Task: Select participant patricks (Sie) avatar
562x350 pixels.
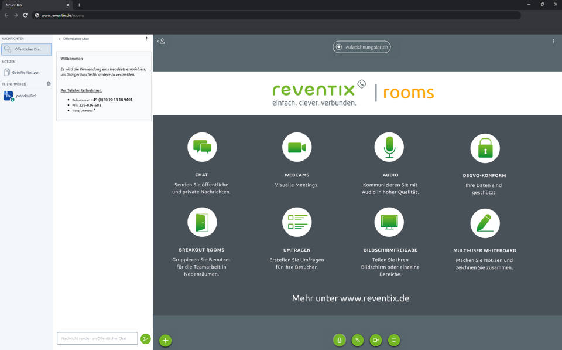Action: tap(8, 96)
